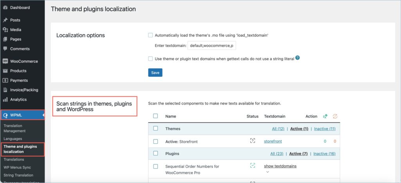Open help tooltip next to string literal option
The height and width of the screenshot is (183, 401).
pos(298,58)
